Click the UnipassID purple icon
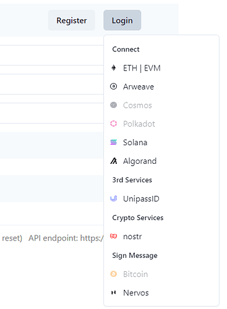 (x=114, y=198)
